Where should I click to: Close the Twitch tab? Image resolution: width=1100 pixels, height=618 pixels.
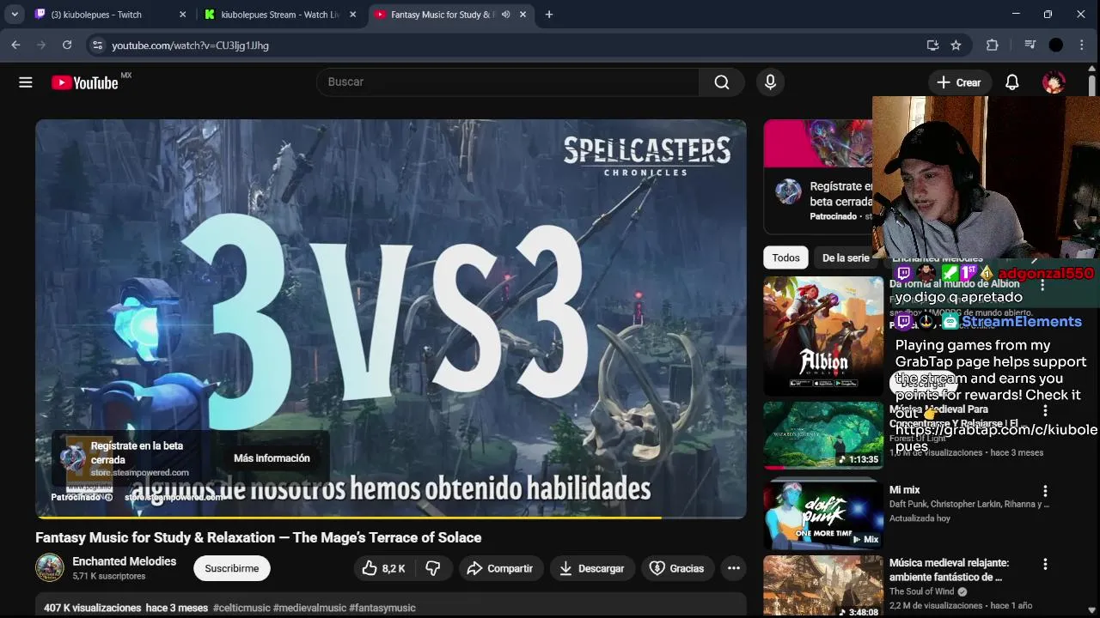(182, 15)
